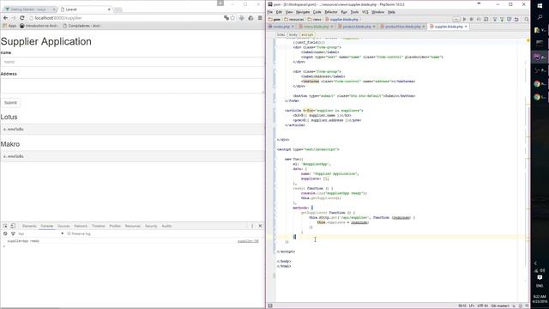Open the Compiladores bookmark
Screen dimensions: 549x309
pyautogui.click(x=82, y=26)
